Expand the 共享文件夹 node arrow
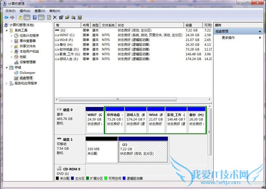This screenshot has width=266, height=189. coord(12,46)
